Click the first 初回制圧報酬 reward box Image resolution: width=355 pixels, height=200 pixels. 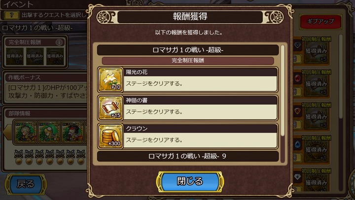pos(316,51)
